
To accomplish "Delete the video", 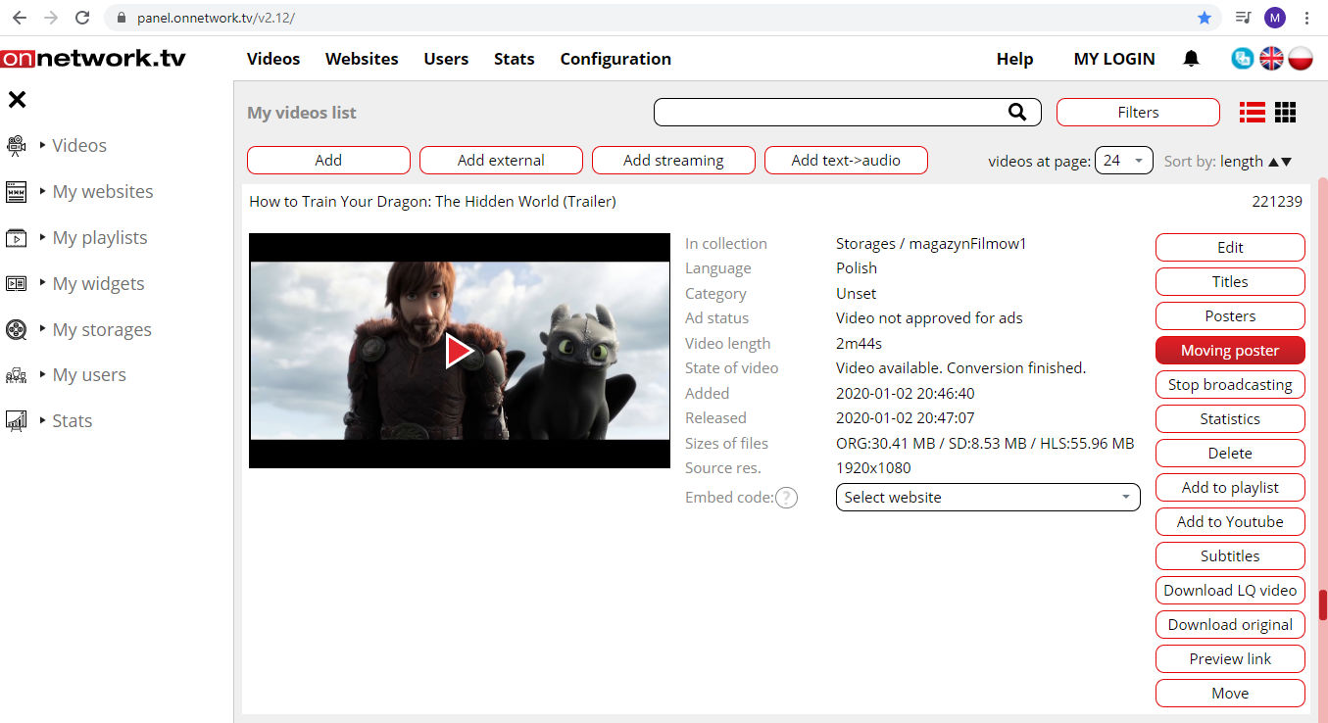I will (1230, 454).
